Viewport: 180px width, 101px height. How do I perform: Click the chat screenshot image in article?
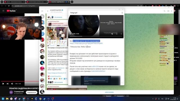click(96, 80)
